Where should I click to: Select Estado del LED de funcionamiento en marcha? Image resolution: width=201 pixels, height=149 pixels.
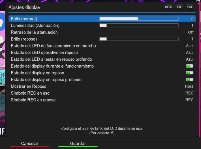point(53,46)
